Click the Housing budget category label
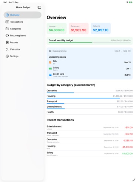 [x=51, y=96]
